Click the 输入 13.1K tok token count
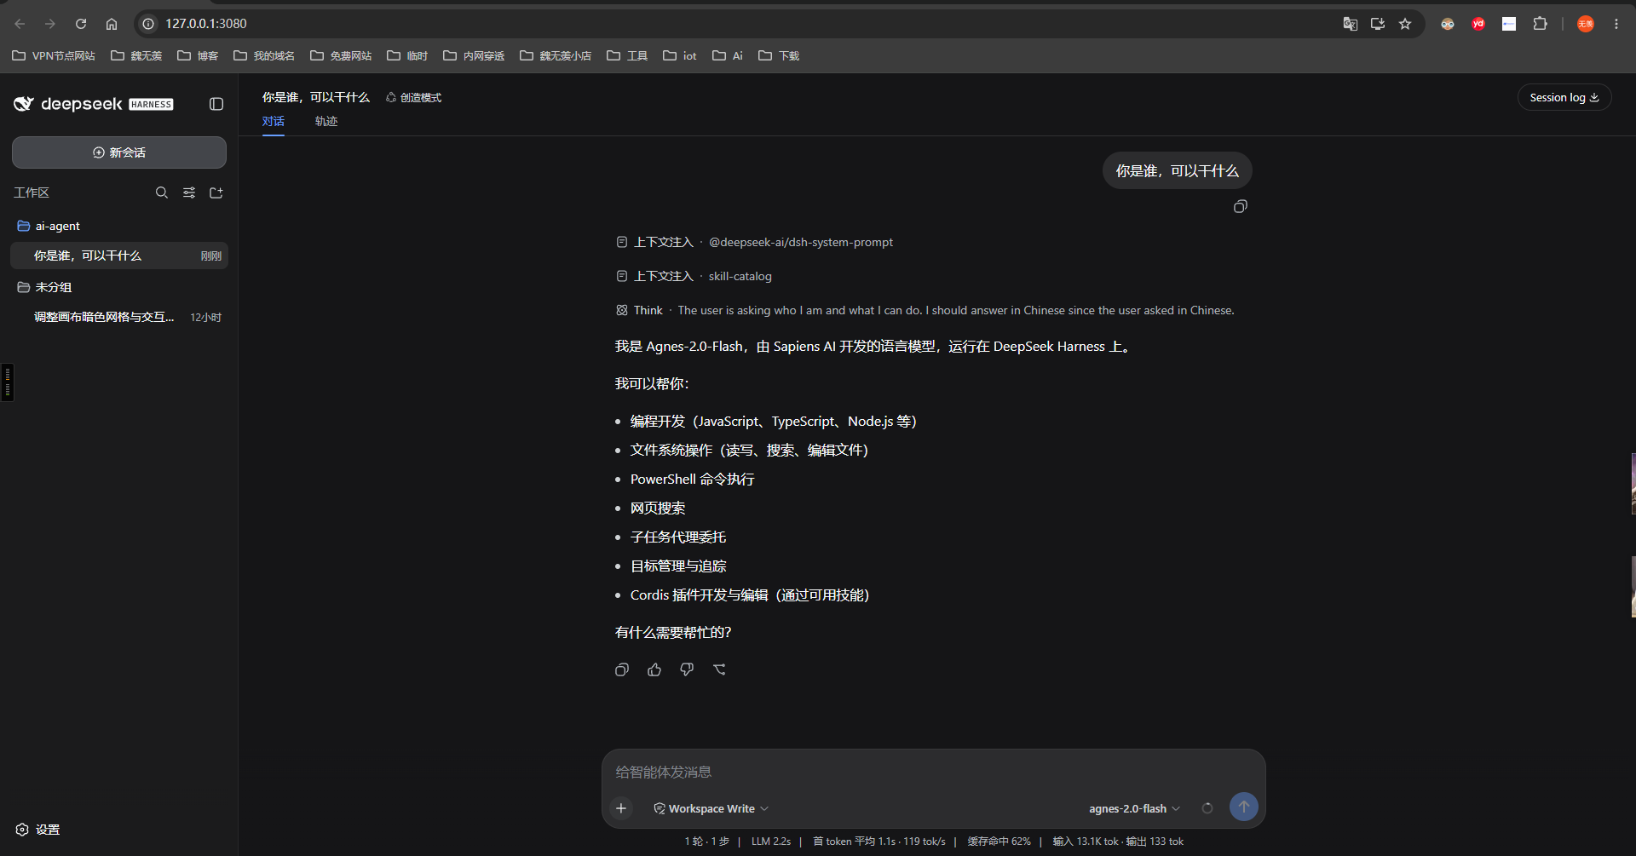Viewport: 1636px width, 856px height. [1085, 842]
